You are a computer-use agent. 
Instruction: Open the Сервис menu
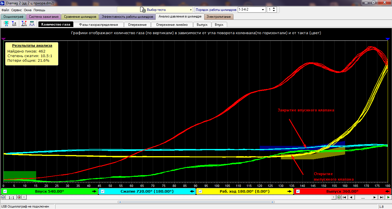coord(17,10)
